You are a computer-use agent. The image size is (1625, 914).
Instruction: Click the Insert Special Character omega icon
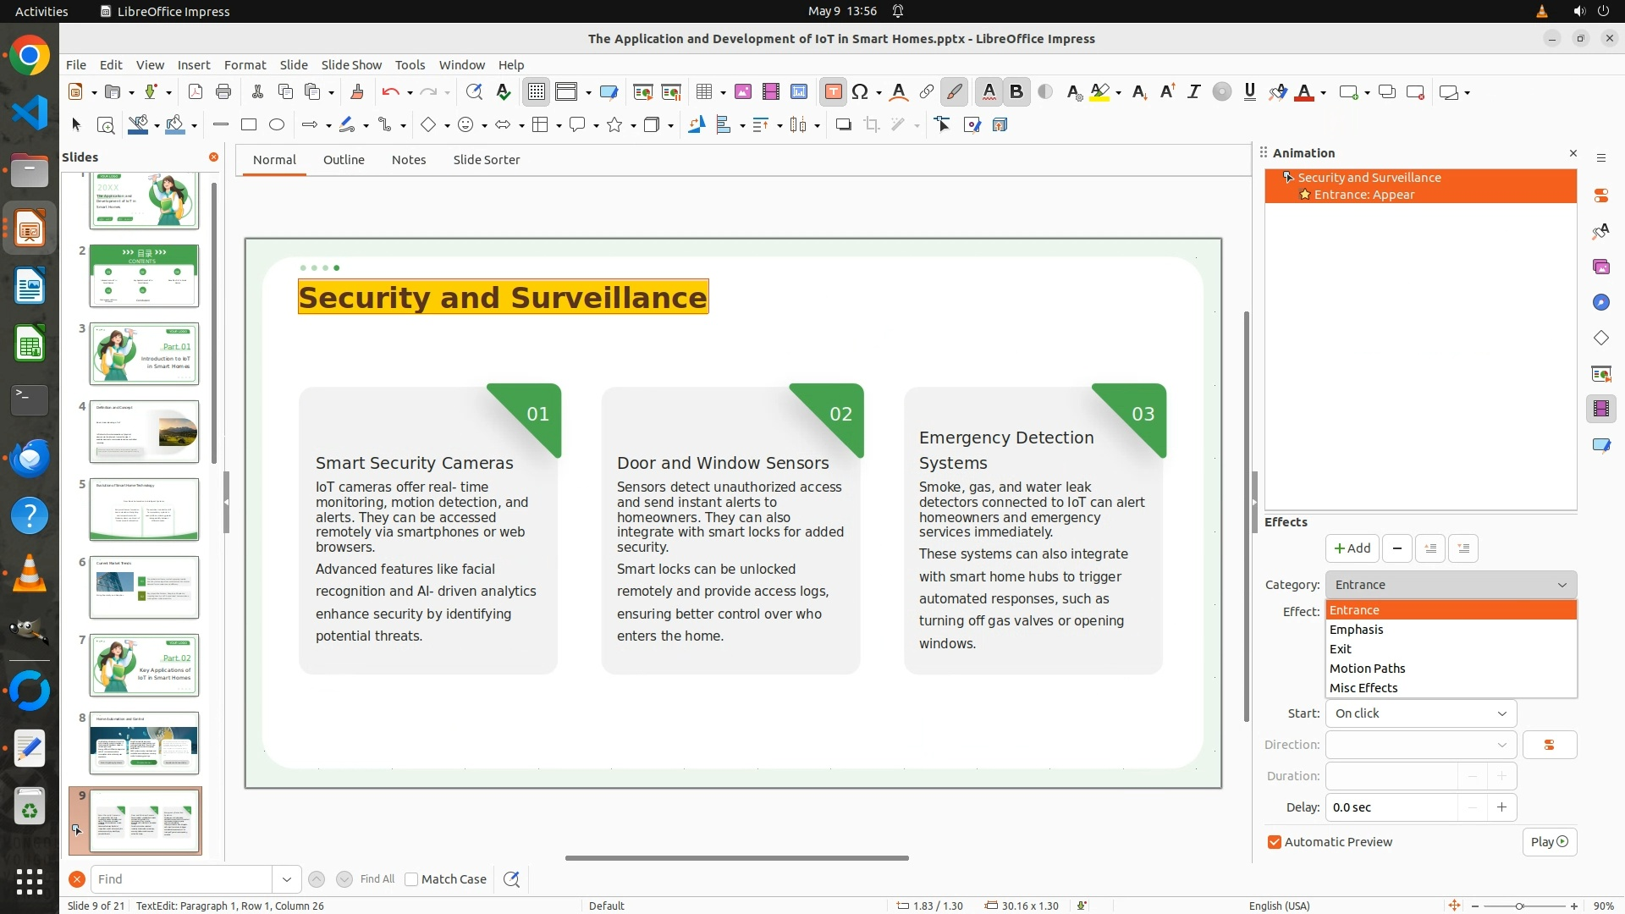[x=860, y=92]
